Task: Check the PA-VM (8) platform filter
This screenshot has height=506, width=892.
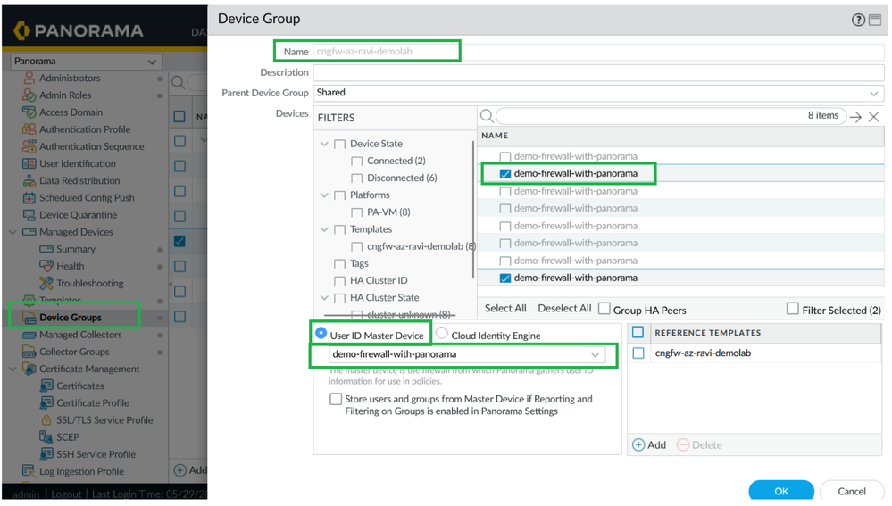Action: tap(356, 212)
